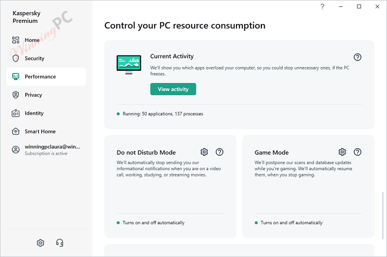Click the title bar help question mark
Screen dimensions: 387x257
click(x=322, y=7)
